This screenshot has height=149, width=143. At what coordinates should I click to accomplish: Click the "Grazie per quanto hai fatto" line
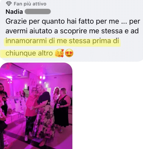49,21
